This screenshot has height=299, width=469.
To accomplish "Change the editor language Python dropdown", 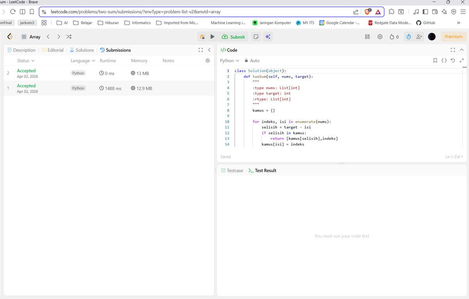I will point(229,61).
